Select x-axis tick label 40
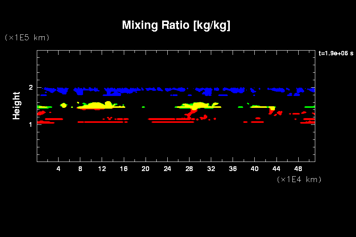The image size is (356, 237). 254,169
